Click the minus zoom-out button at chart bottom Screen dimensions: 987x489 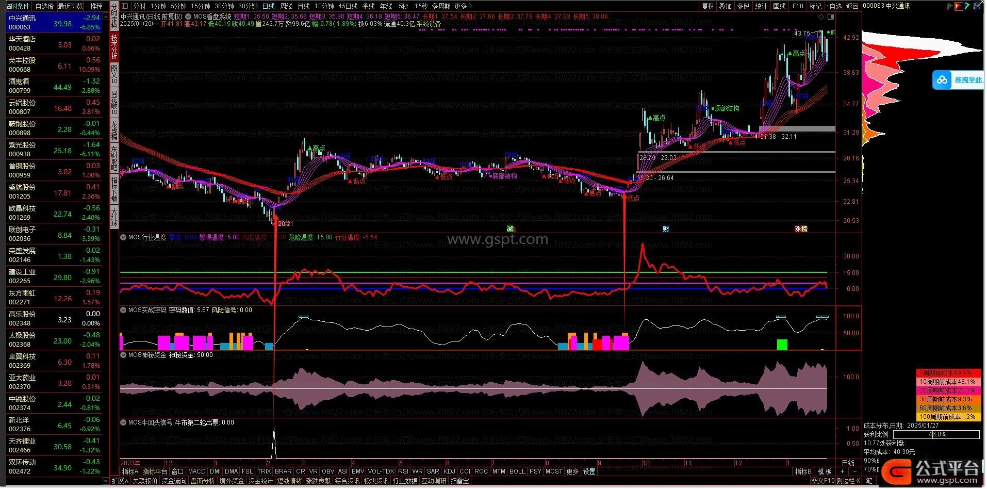pyautogui.click(x=854, y=471)
